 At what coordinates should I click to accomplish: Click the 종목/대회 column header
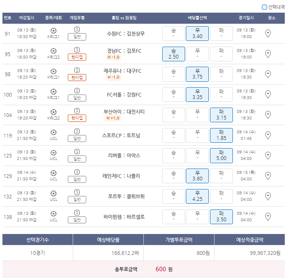[x=54, y=18]
